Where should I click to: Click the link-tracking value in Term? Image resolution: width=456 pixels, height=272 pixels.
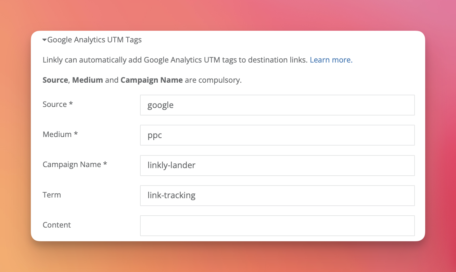171,195
